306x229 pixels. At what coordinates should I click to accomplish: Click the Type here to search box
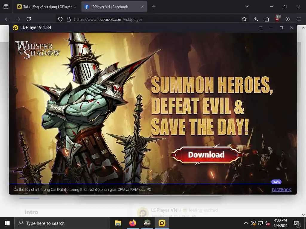click(62, 223)
